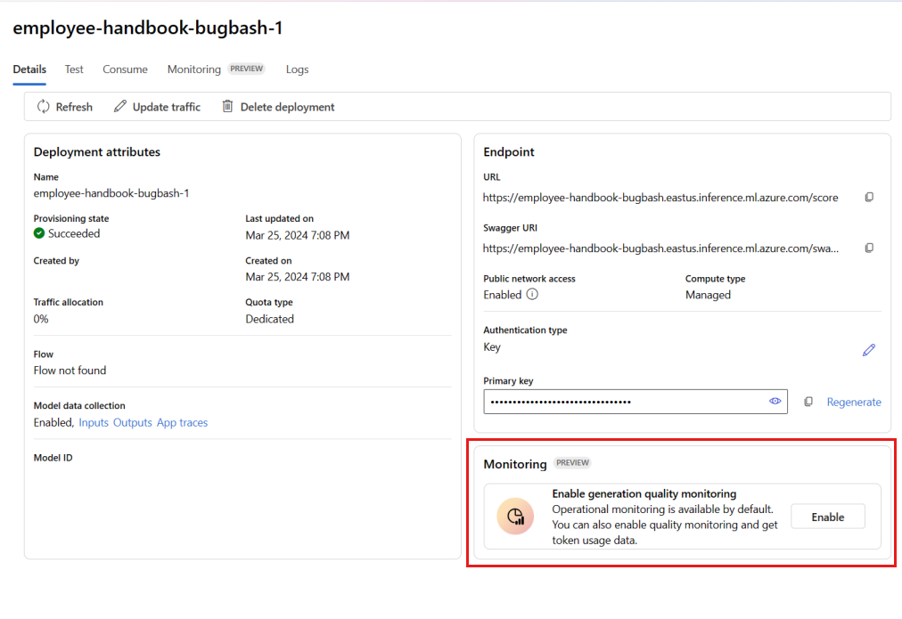Click the Update traffic pencil icon
Image resolution: width=902 pixels, height=619 pixels.
119,106
